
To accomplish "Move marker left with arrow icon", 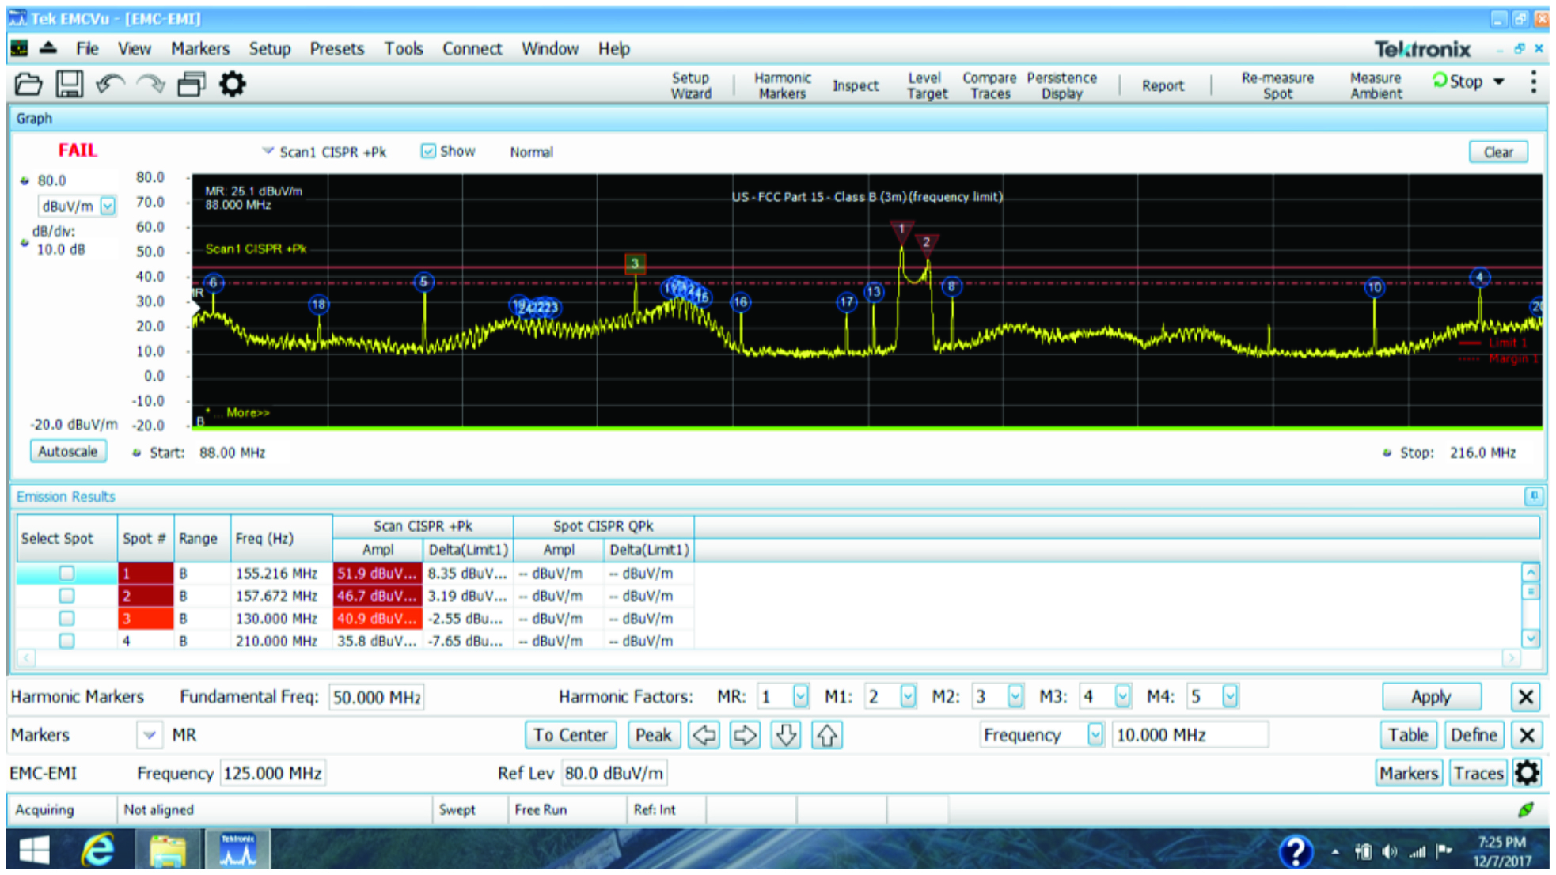I will (704, 736).
